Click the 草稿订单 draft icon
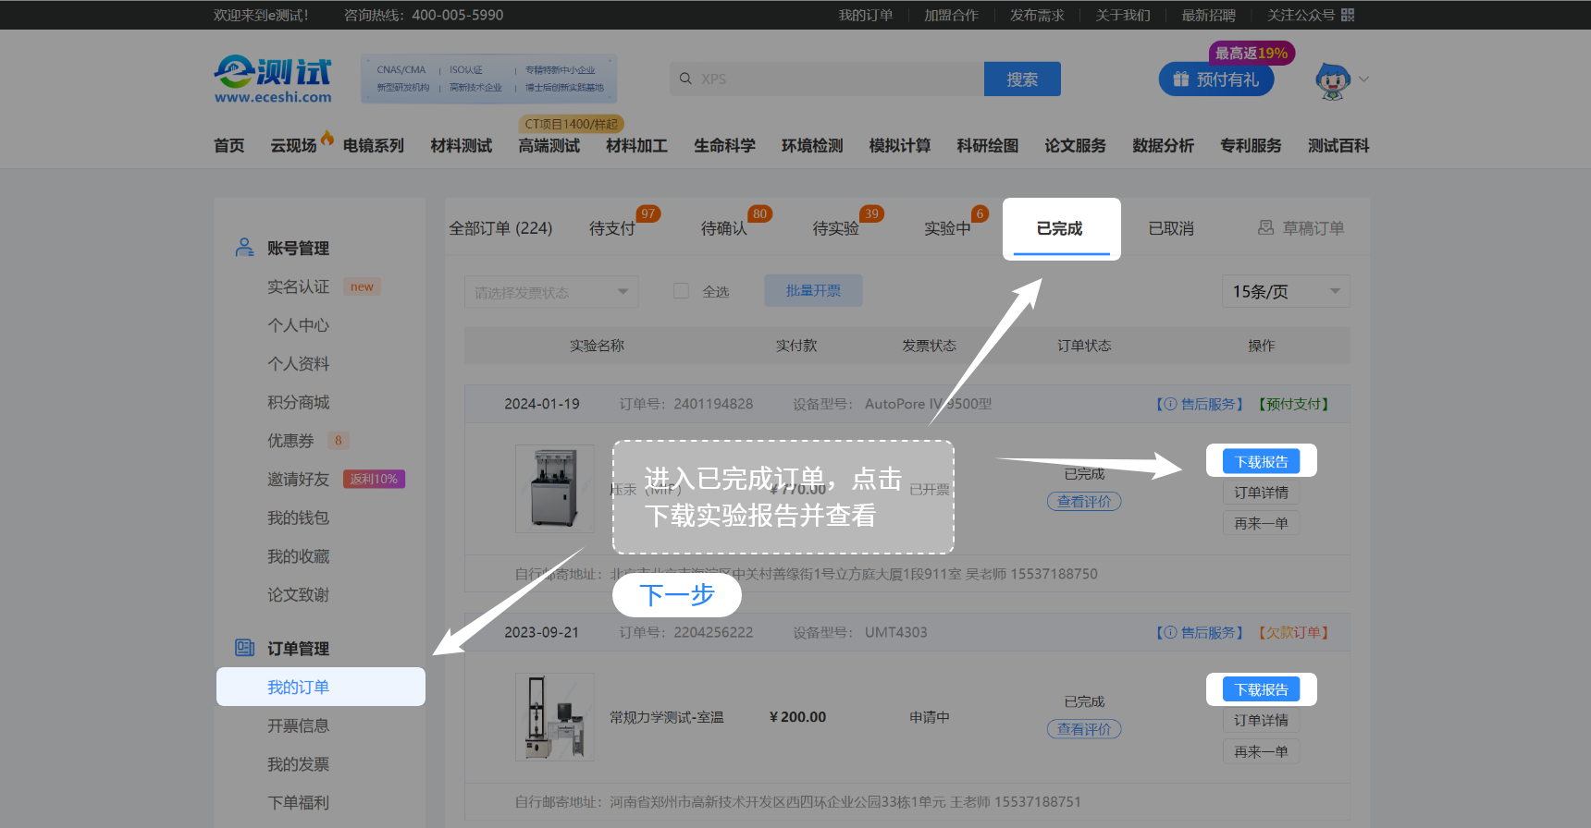The image size is (1591, 828). point(1265,227)
